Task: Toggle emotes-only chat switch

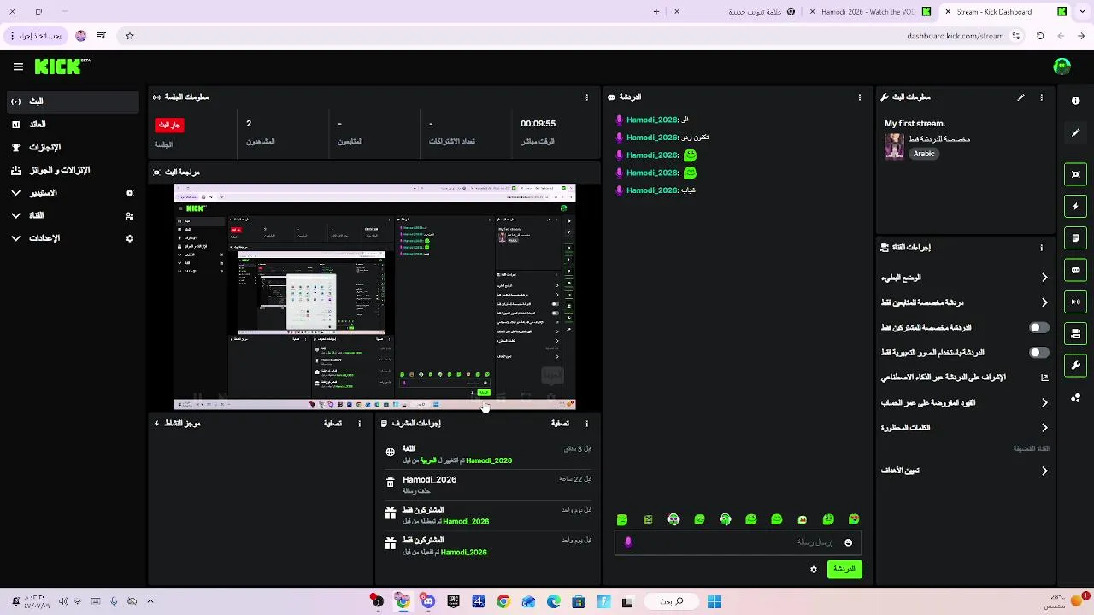Action: 1038,352
